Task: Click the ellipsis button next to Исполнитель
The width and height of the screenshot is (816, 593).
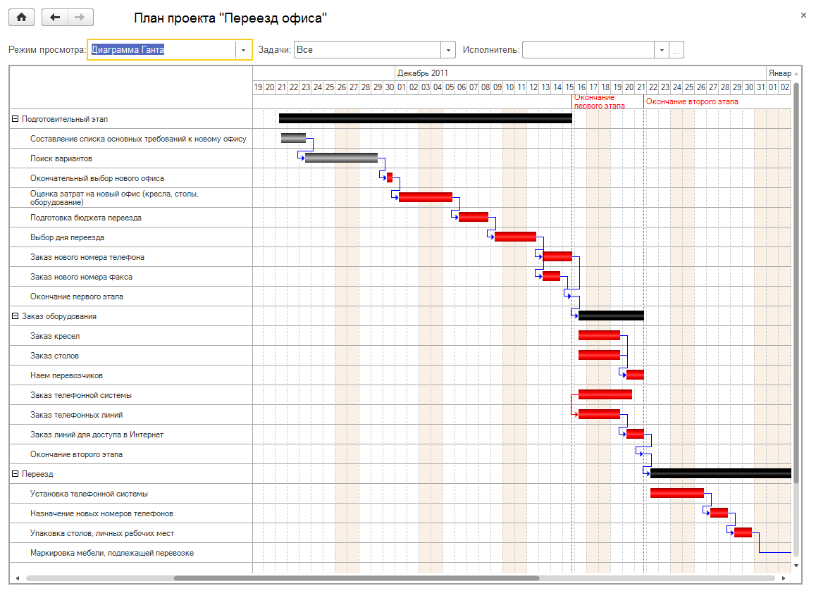Action: pyautogui.click(x=676, y=50)
